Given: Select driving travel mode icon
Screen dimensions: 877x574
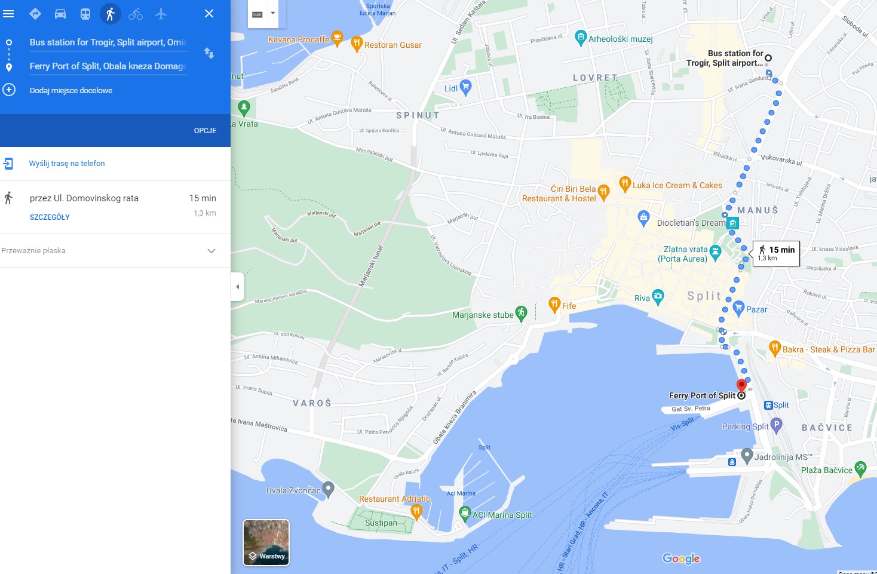Looking at the screenshot, I should [60, 14].
